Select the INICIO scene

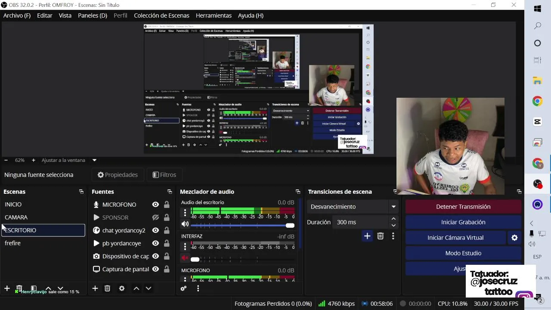click(43, 205)
